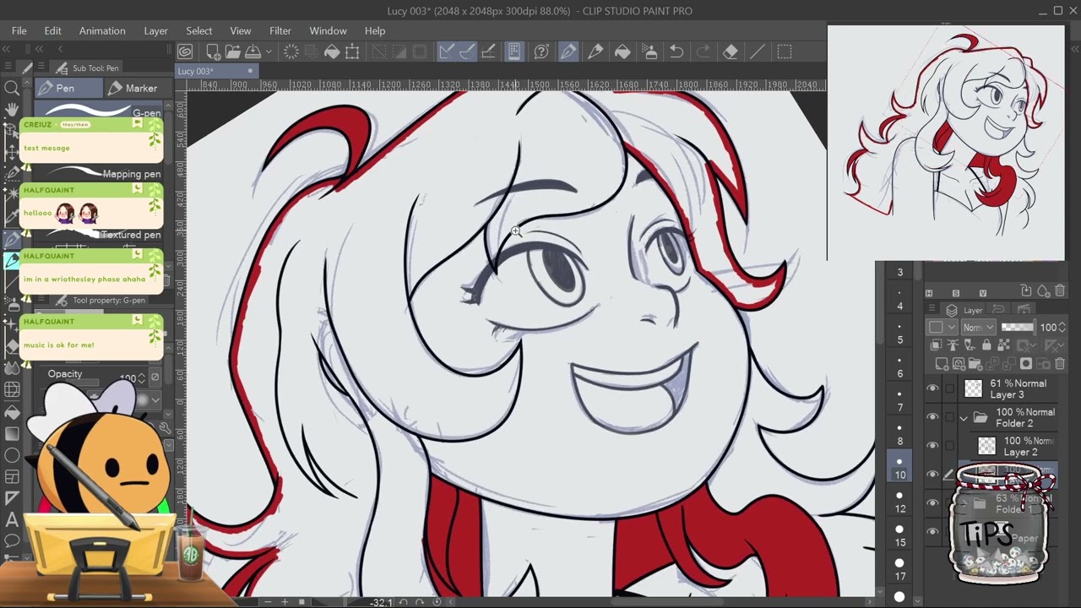
Task: Fill selection with bucket toolbar icon
Action: [332, 52]
